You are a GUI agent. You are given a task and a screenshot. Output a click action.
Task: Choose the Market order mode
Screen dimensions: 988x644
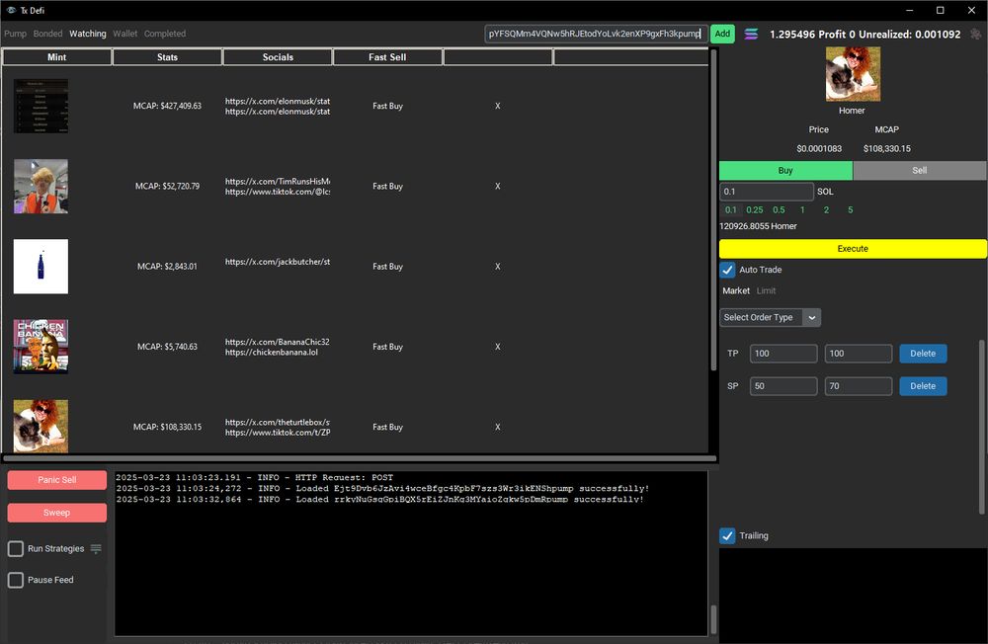point(736,290)
